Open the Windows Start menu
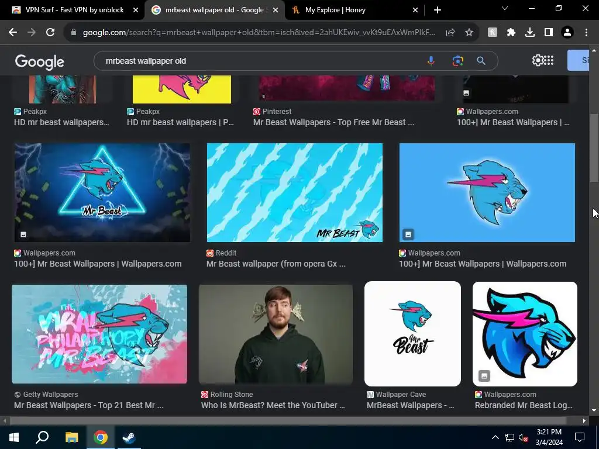 [14, 437]
